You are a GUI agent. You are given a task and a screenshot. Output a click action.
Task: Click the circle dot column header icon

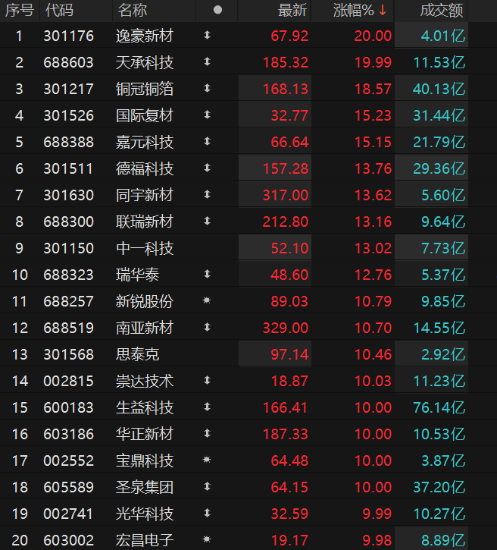coord(217,10)
